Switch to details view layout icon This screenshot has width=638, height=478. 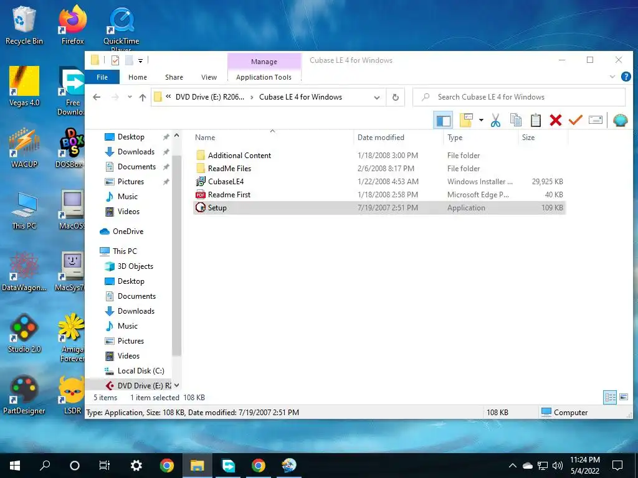click(x=610, y=397)
